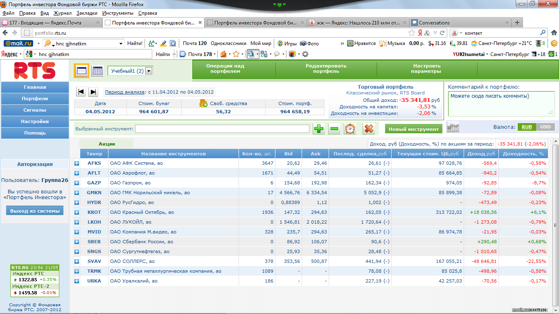559x314 pixels.
Task: Open the Инструменты menu
Action: coord(117,13)
